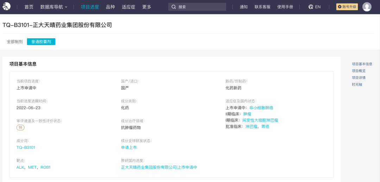Screen dimensions: 380x182
Task: Jump to 时光轴 section
Action: (x=357, y=84)
